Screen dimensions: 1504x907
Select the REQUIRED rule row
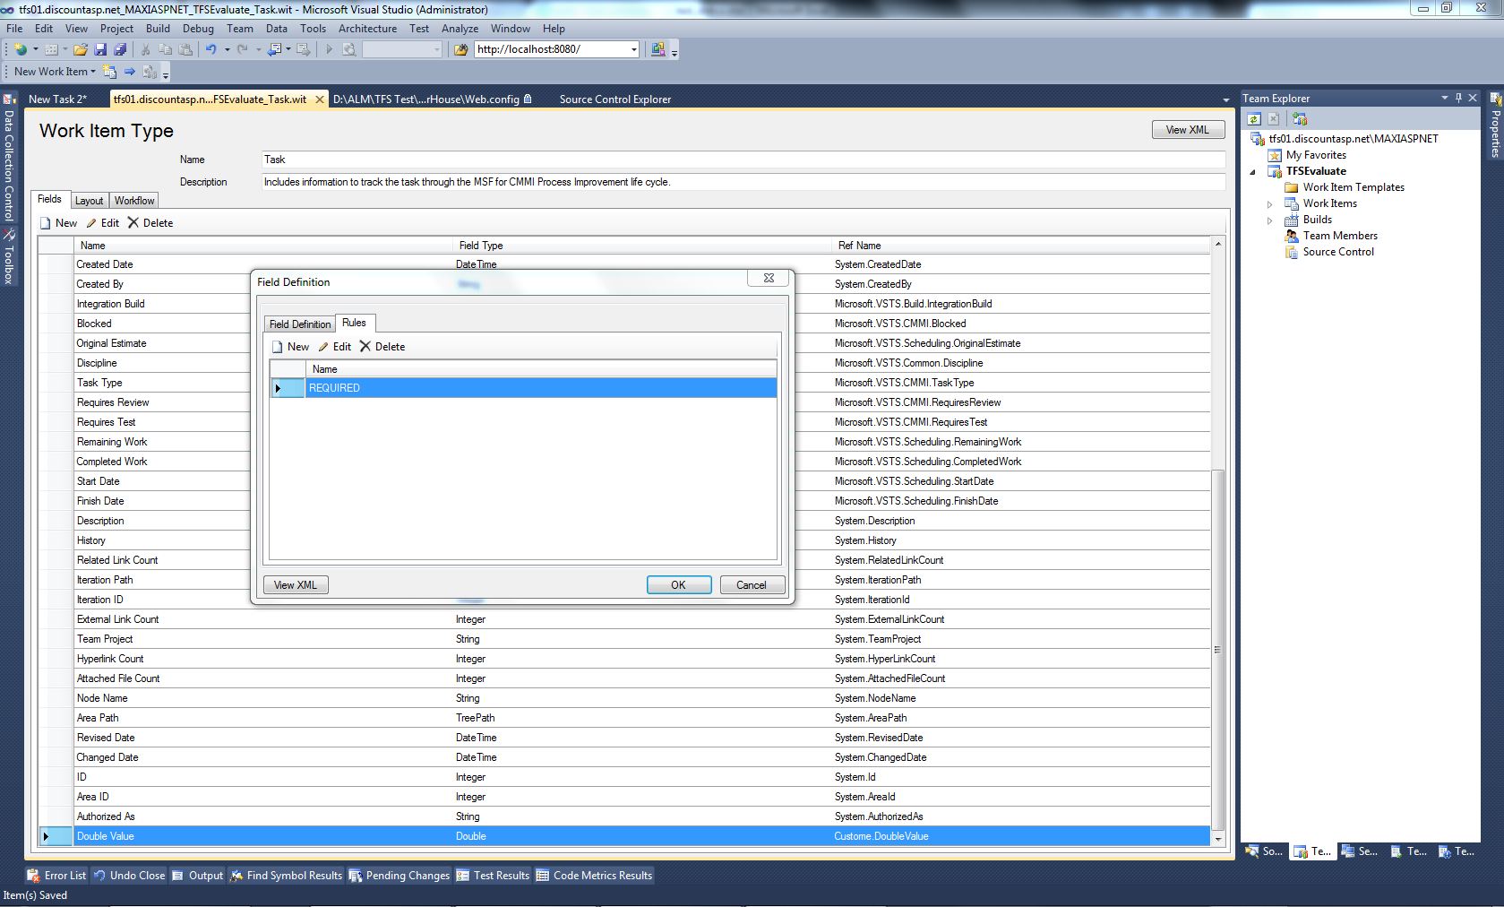pyautogui.click(x=523, y=388)
